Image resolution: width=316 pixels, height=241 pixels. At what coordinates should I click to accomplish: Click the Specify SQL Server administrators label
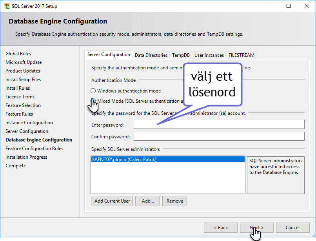[125, 149]
